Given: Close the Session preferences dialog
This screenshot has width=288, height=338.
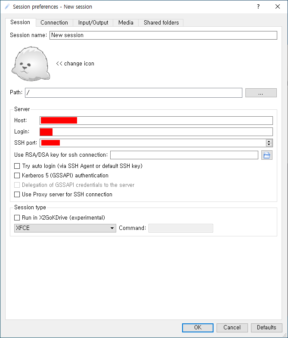Looking at the screenshot, I should [x=278, y=7].
